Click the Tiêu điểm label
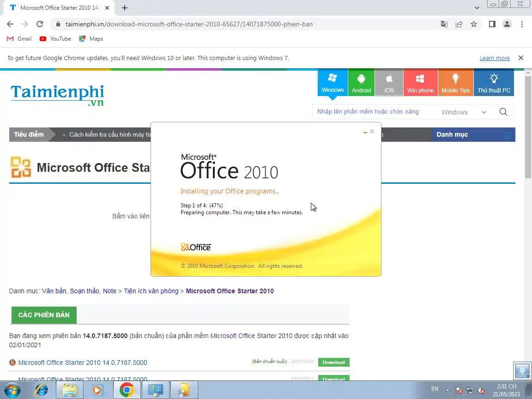Image resolution: width=532 pixels, height=399 pixels. pos(29,134)
